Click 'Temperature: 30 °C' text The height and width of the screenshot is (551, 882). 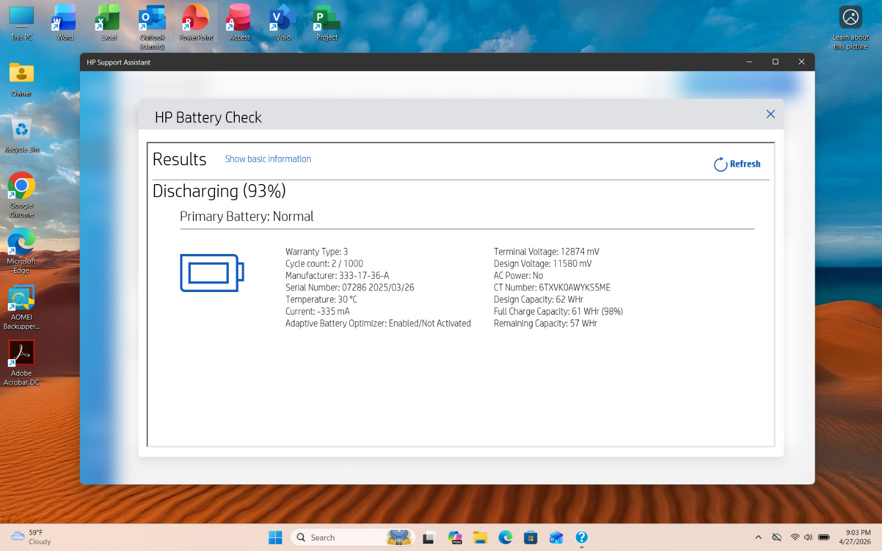click(321, 299)
